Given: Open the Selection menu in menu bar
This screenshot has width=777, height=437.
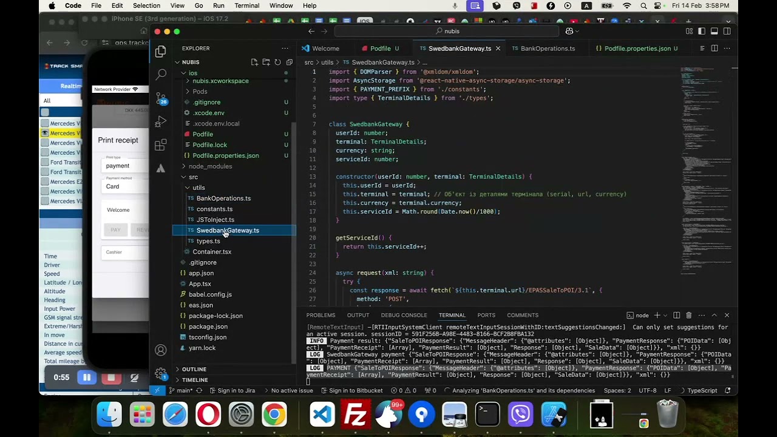Looking at the screenshot, I should point(146,6).
